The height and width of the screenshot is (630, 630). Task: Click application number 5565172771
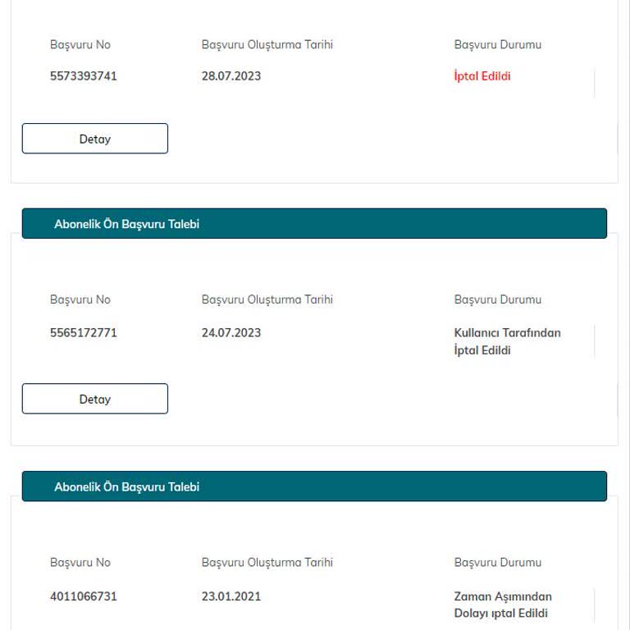(83, 333)
